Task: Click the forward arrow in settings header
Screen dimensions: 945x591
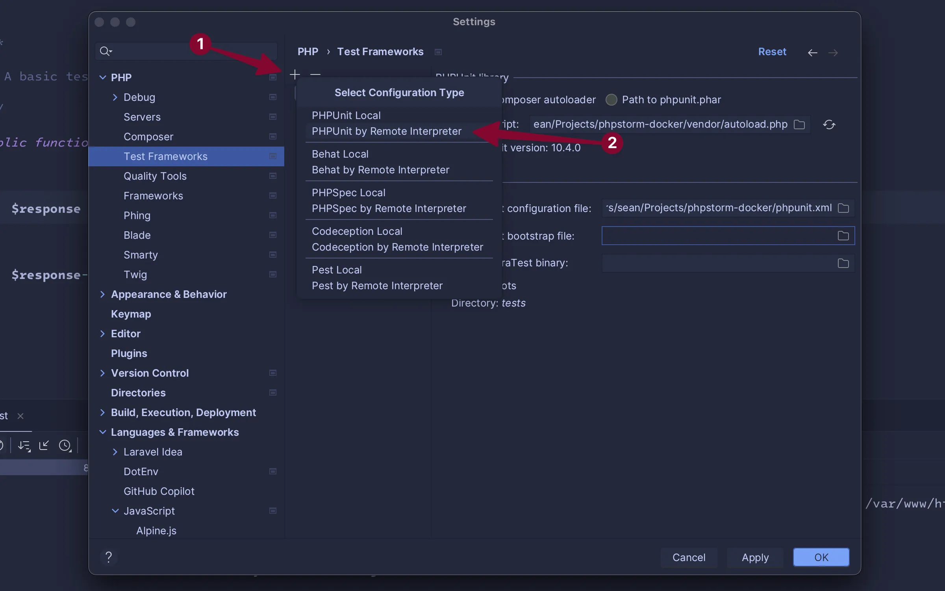Action: tap(833, 52)
